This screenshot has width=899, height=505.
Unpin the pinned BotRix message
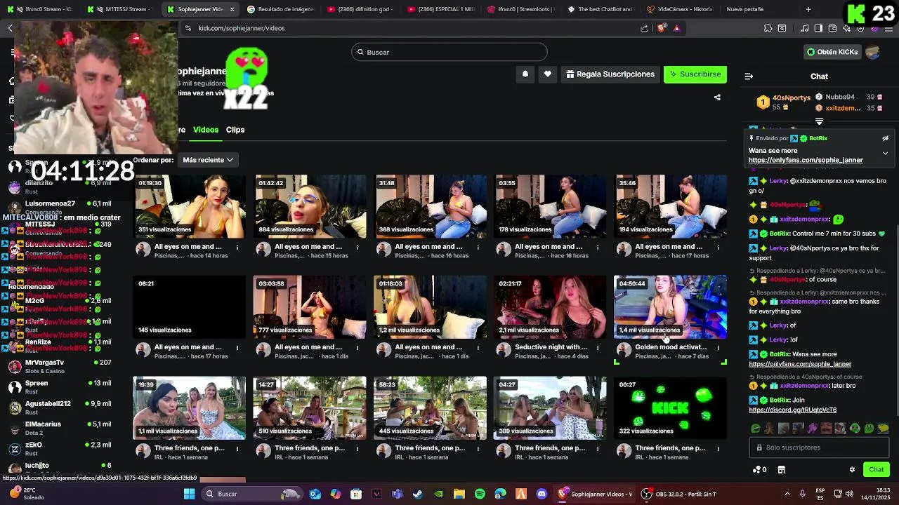click(x=886, y=138)
